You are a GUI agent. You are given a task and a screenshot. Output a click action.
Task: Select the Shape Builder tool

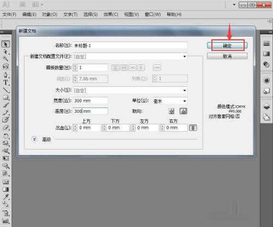tap(5, 166)
